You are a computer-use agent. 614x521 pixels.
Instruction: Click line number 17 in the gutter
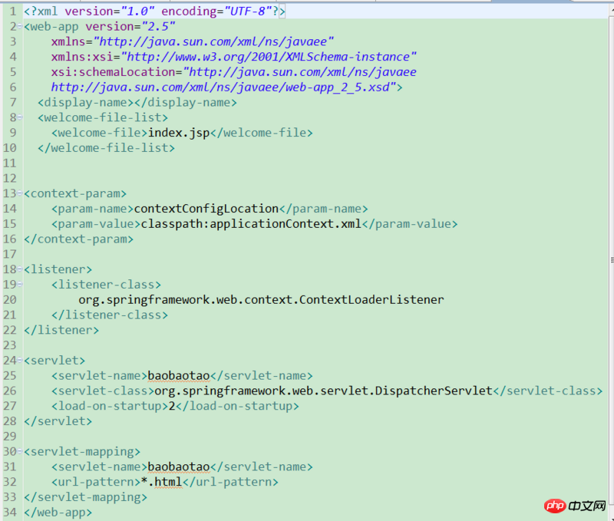[x=10, y=255]
